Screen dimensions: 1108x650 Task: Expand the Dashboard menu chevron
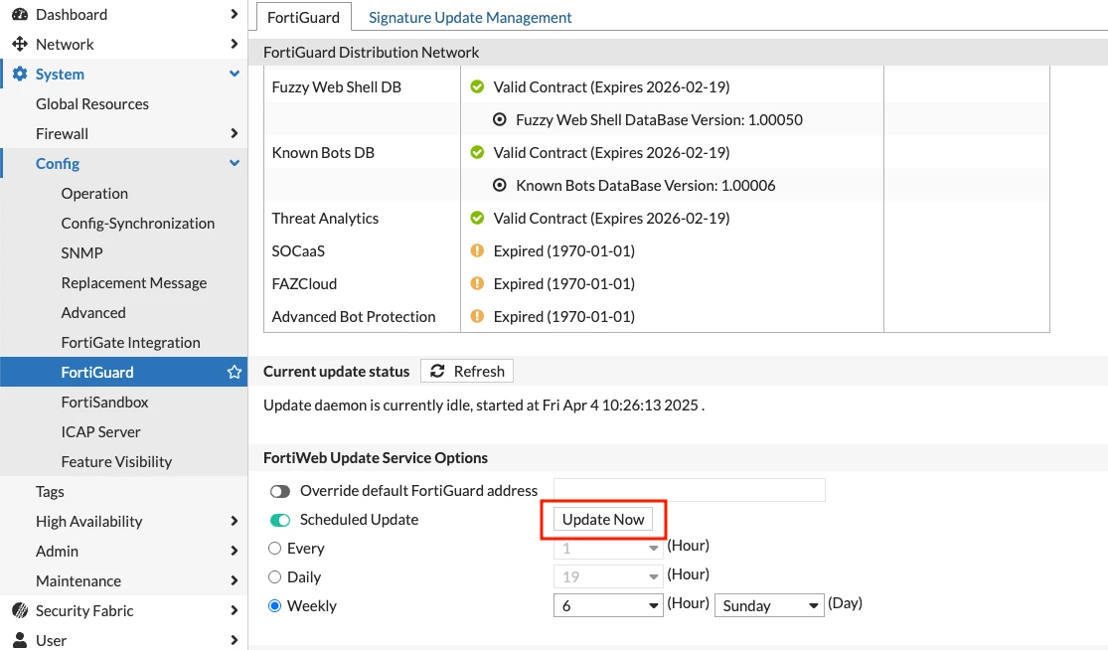tap(234, 14)
